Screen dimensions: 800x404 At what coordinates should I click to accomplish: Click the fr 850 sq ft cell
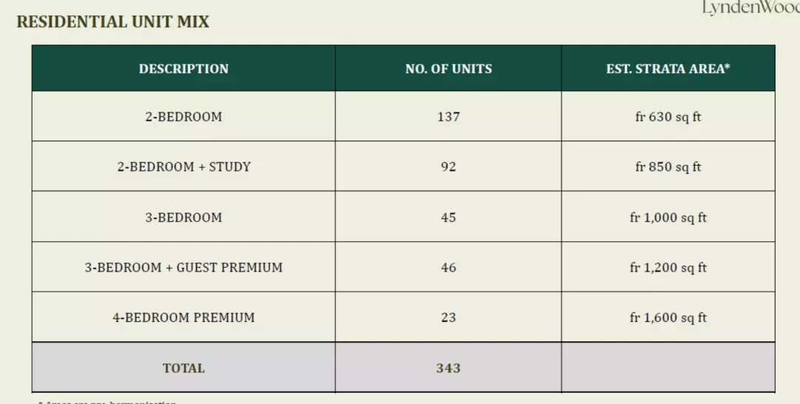(668, 166)
